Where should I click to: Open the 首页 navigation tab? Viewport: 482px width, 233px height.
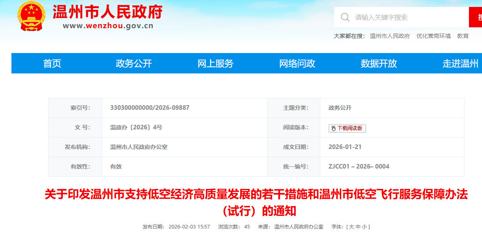[52, 64]
